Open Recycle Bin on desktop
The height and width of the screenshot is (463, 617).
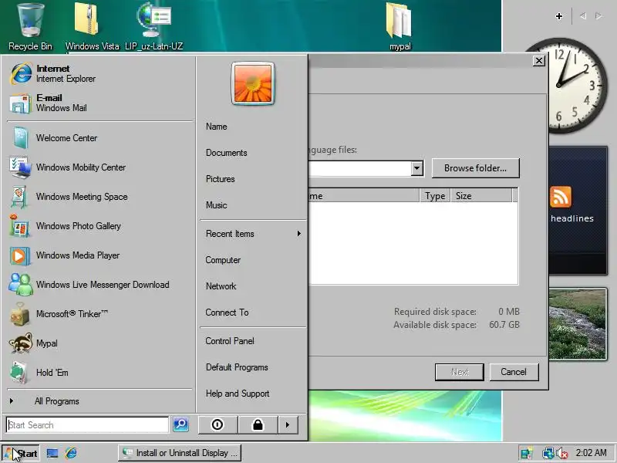30,27
